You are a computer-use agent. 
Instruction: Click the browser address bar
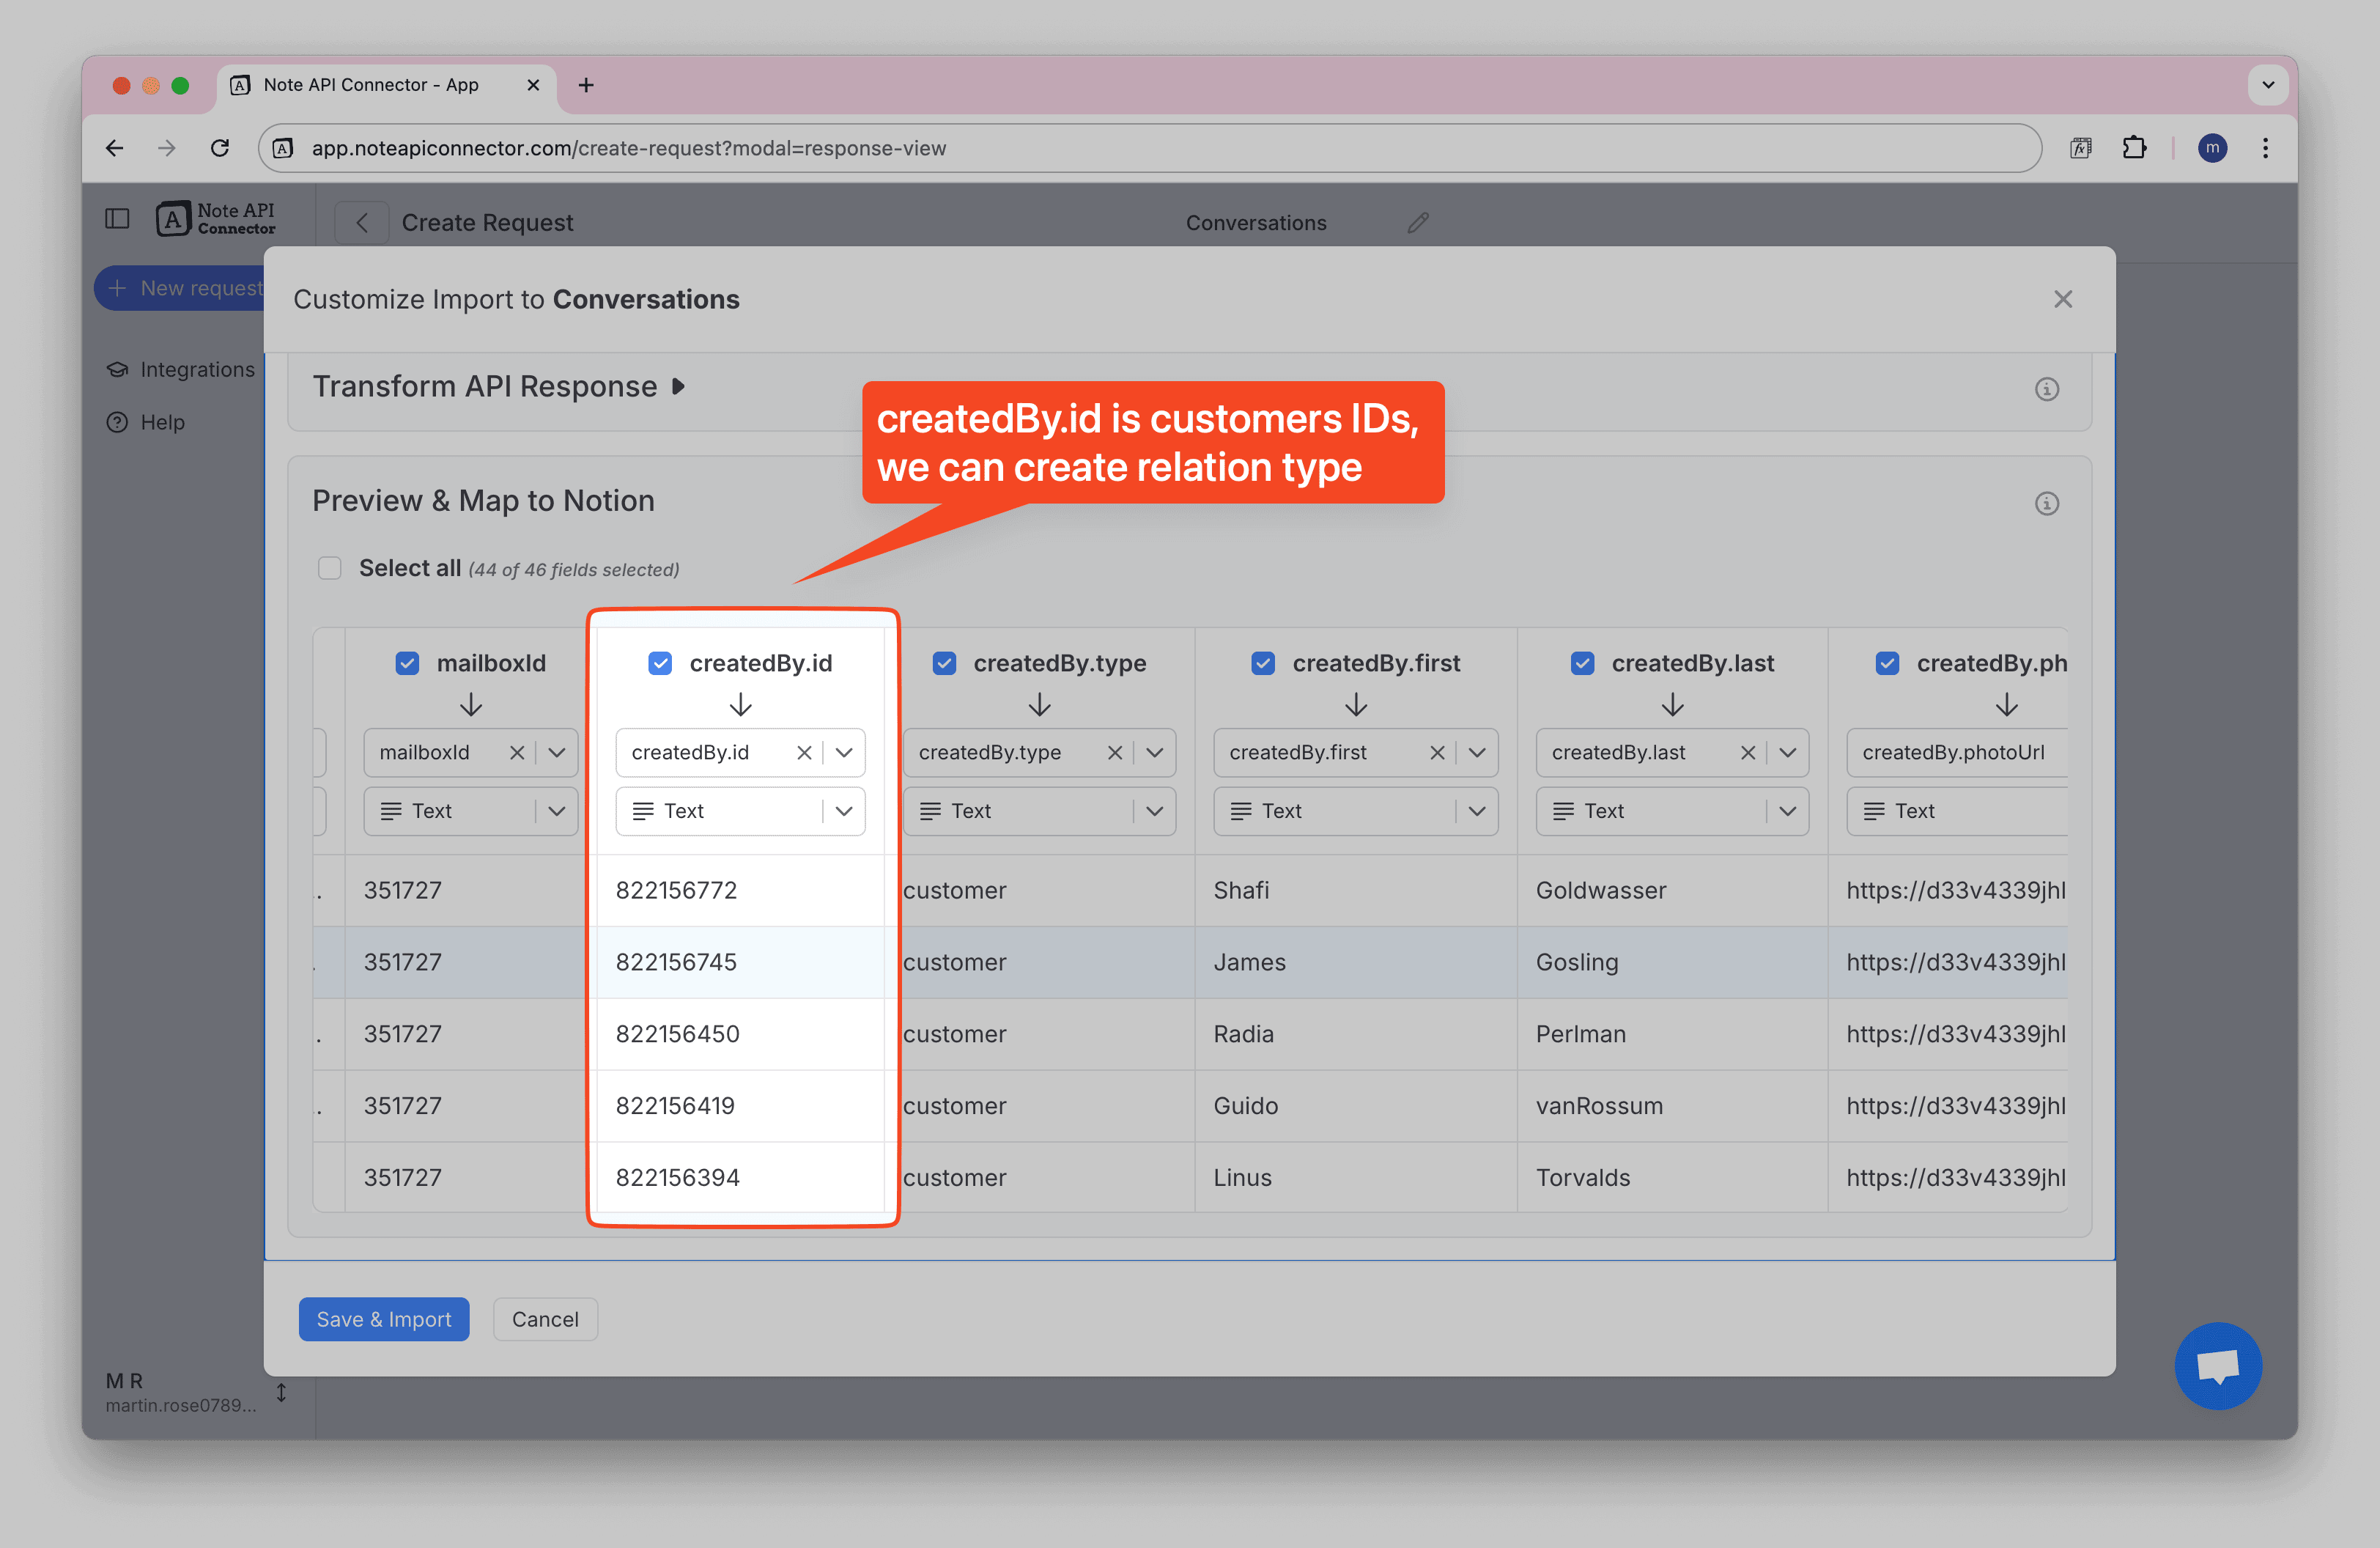tap(1150, 148)
